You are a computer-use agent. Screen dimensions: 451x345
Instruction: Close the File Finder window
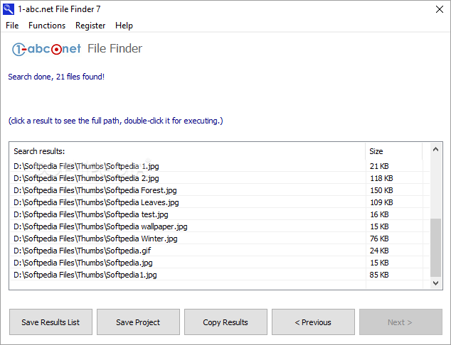tap(439, 9)
